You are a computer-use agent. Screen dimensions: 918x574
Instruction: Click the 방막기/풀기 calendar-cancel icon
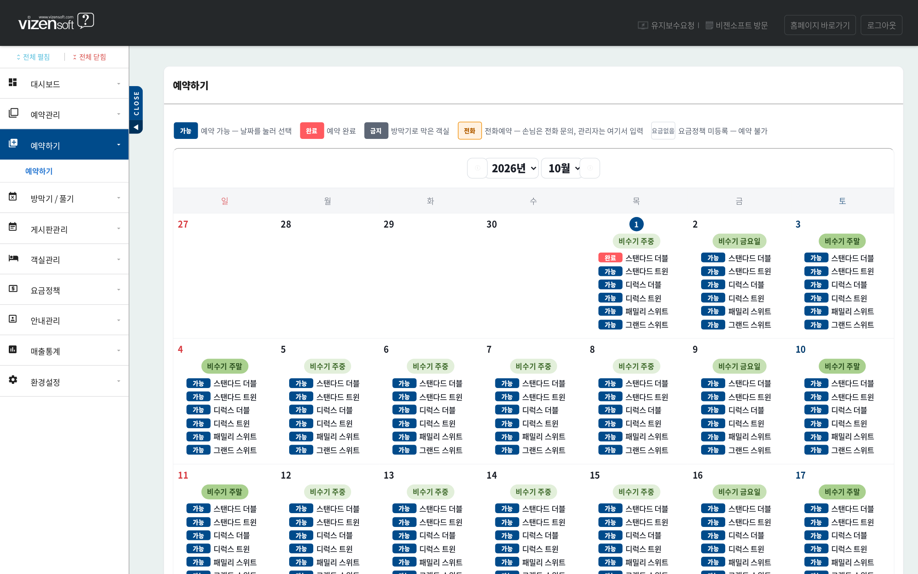pos(13,196)
